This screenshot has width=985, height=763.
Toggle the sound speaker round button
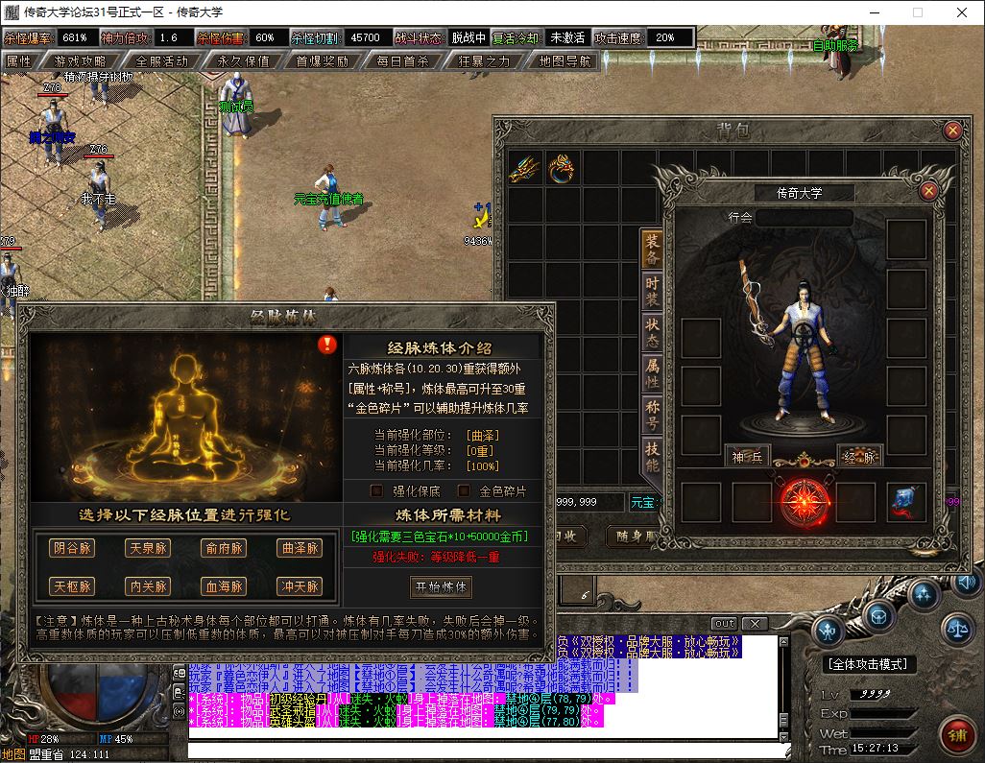(965, 583)
